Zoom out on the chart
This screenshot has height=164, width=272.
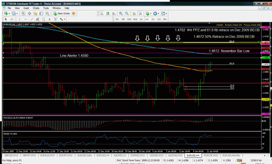(127, 14)
